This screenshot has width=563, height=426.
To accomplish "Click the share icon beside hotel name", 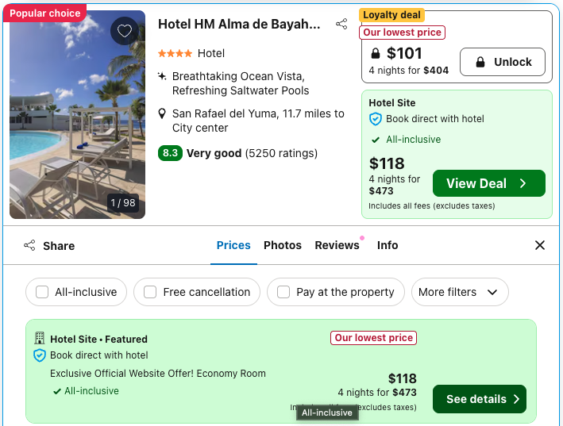I will 341,24.
